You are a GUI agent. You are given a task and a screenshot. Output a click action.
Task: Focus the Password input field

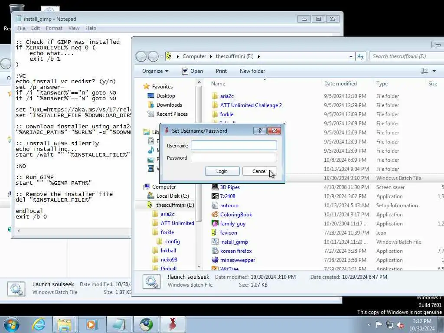(234, 157)
